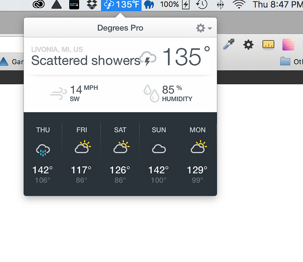The height and width of the screenshot is (262, 303).
Task: Open the Bluetooth menu bar icon
Action: (220, 5)
